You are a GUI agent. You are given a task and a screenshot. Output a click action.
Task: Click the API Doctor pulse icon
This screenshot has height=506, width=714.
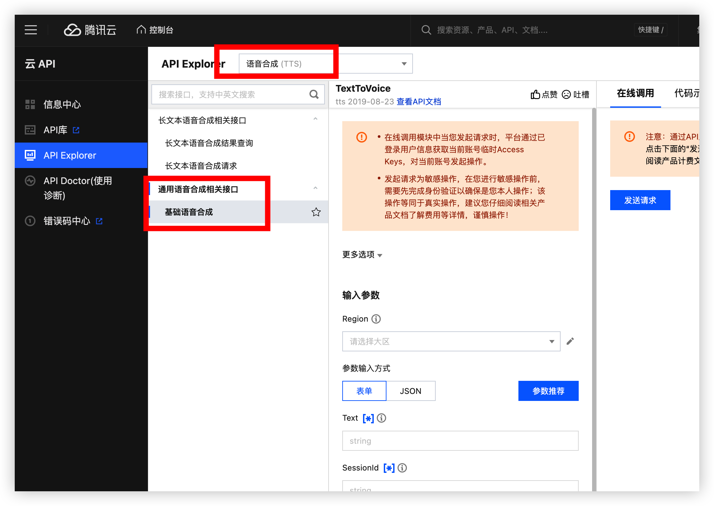pos(30,181)
